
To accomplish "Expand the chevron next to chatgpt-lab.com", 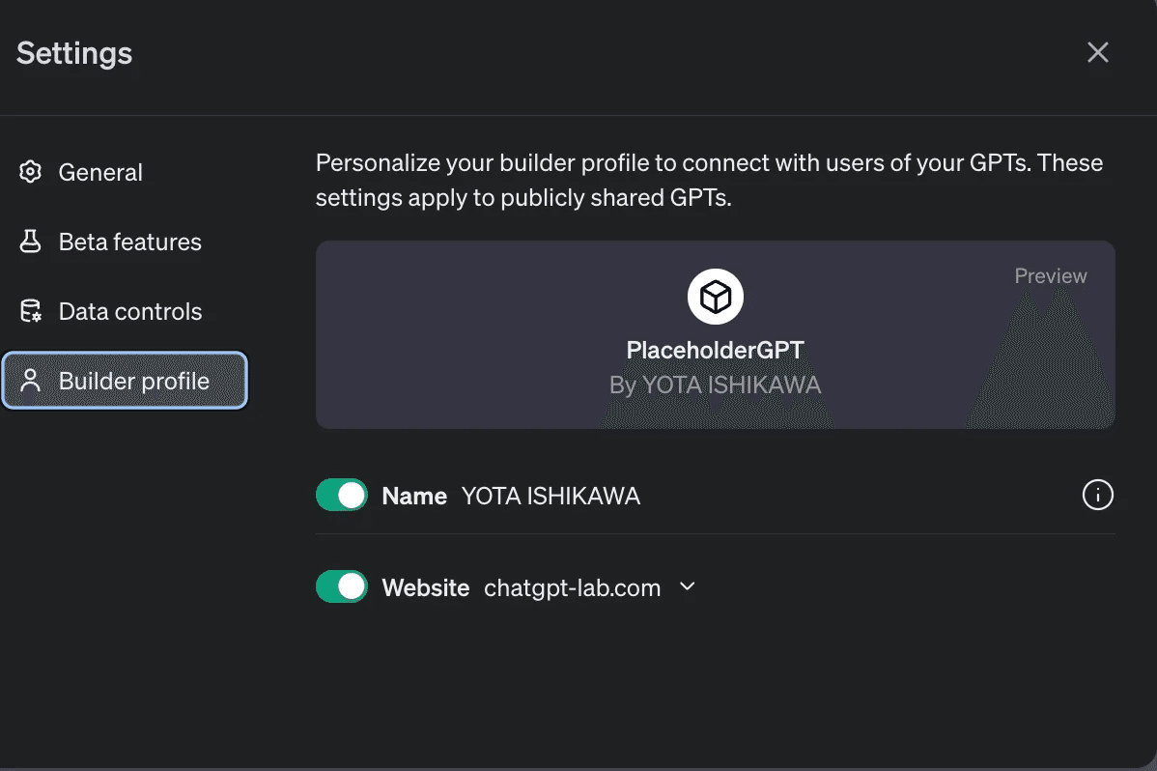I will [688, 586].
